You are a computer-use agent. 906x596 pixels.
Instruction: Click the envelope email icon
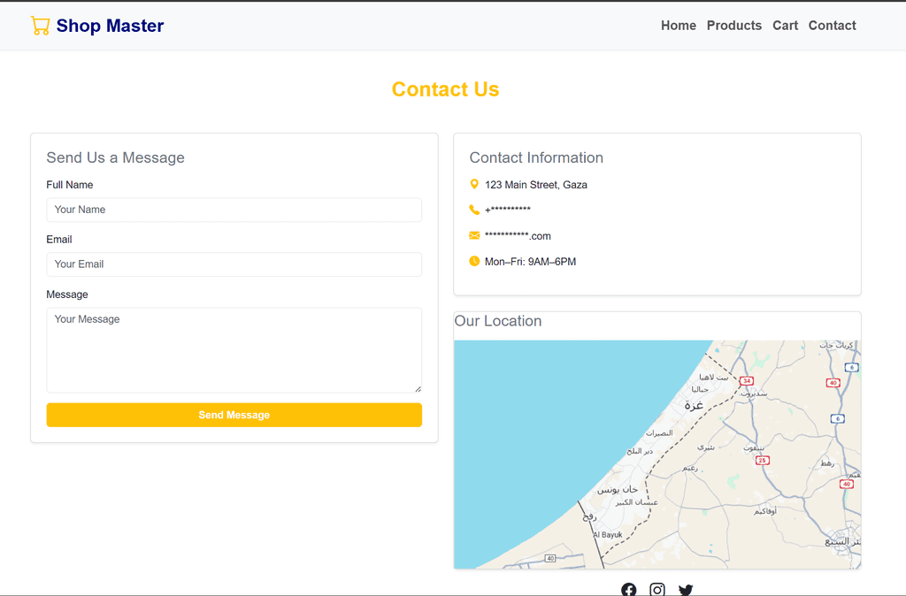coord(474,235)
